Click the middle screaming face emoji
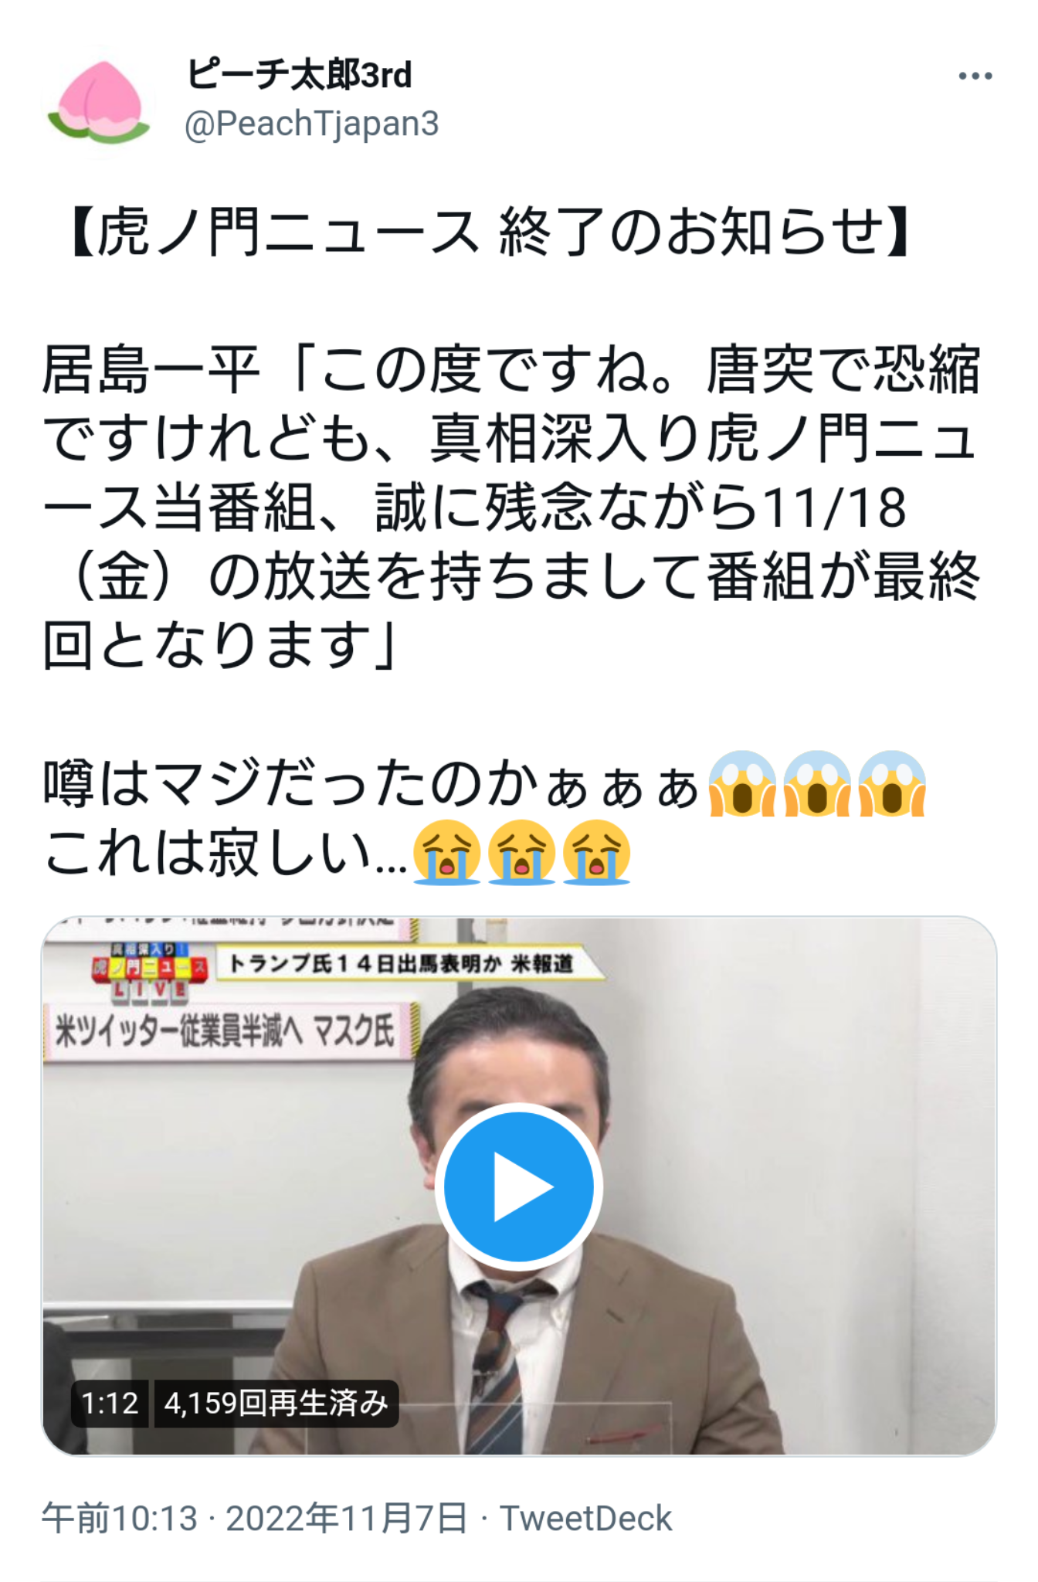This screenshot has height=1582, width=1038. pyautogui.click(x=817, y=784)
